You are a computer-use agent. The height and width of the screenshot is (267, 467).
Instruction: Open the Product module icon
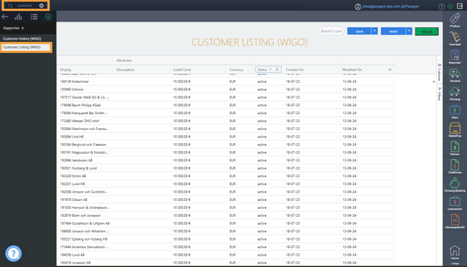coord(454,19)
